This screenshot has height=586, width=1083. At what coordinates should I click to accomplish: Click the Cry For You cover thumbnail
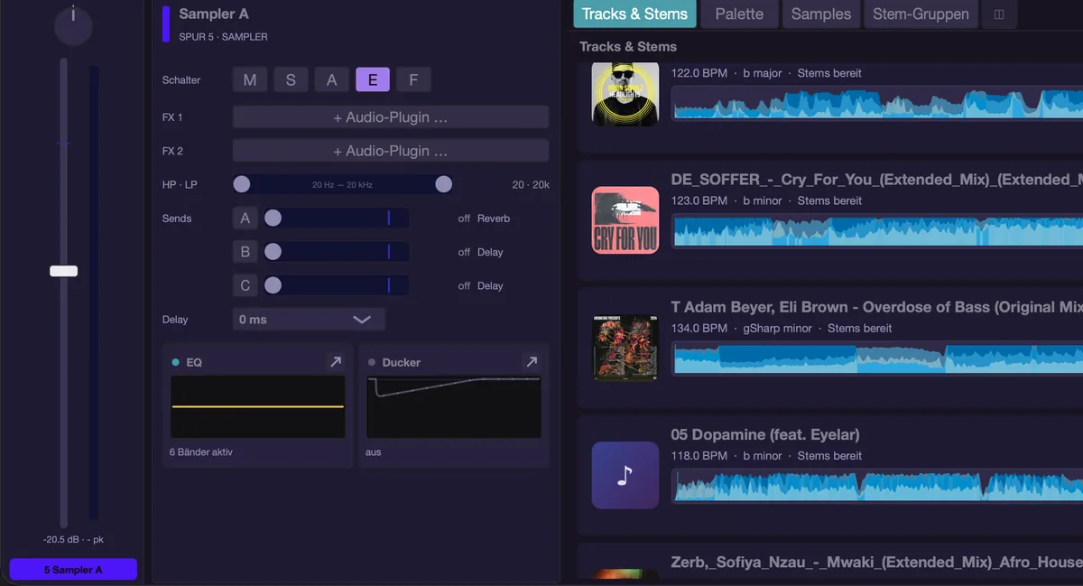click(625, 220)
